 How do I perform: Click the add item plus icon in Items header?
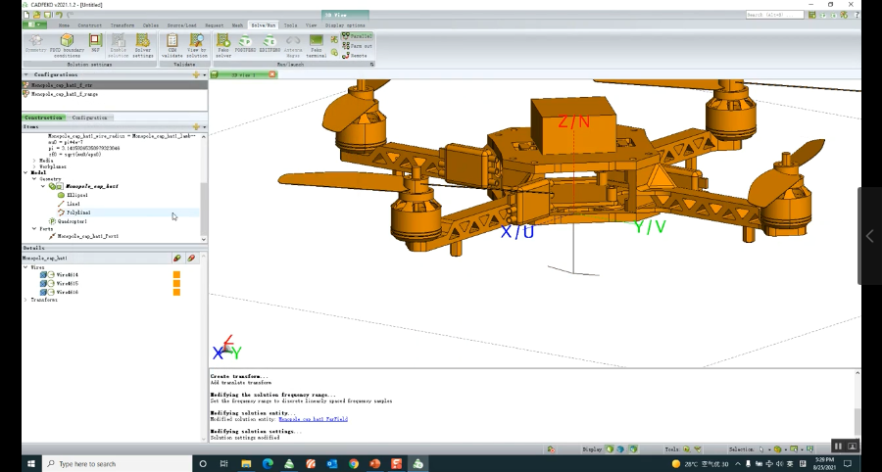(x=196, y=127)
